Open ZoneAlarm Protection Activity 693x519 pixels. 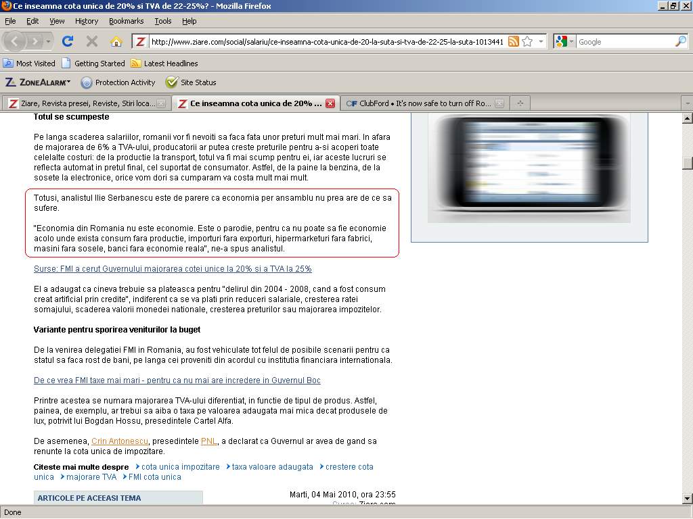coord(118,82)
